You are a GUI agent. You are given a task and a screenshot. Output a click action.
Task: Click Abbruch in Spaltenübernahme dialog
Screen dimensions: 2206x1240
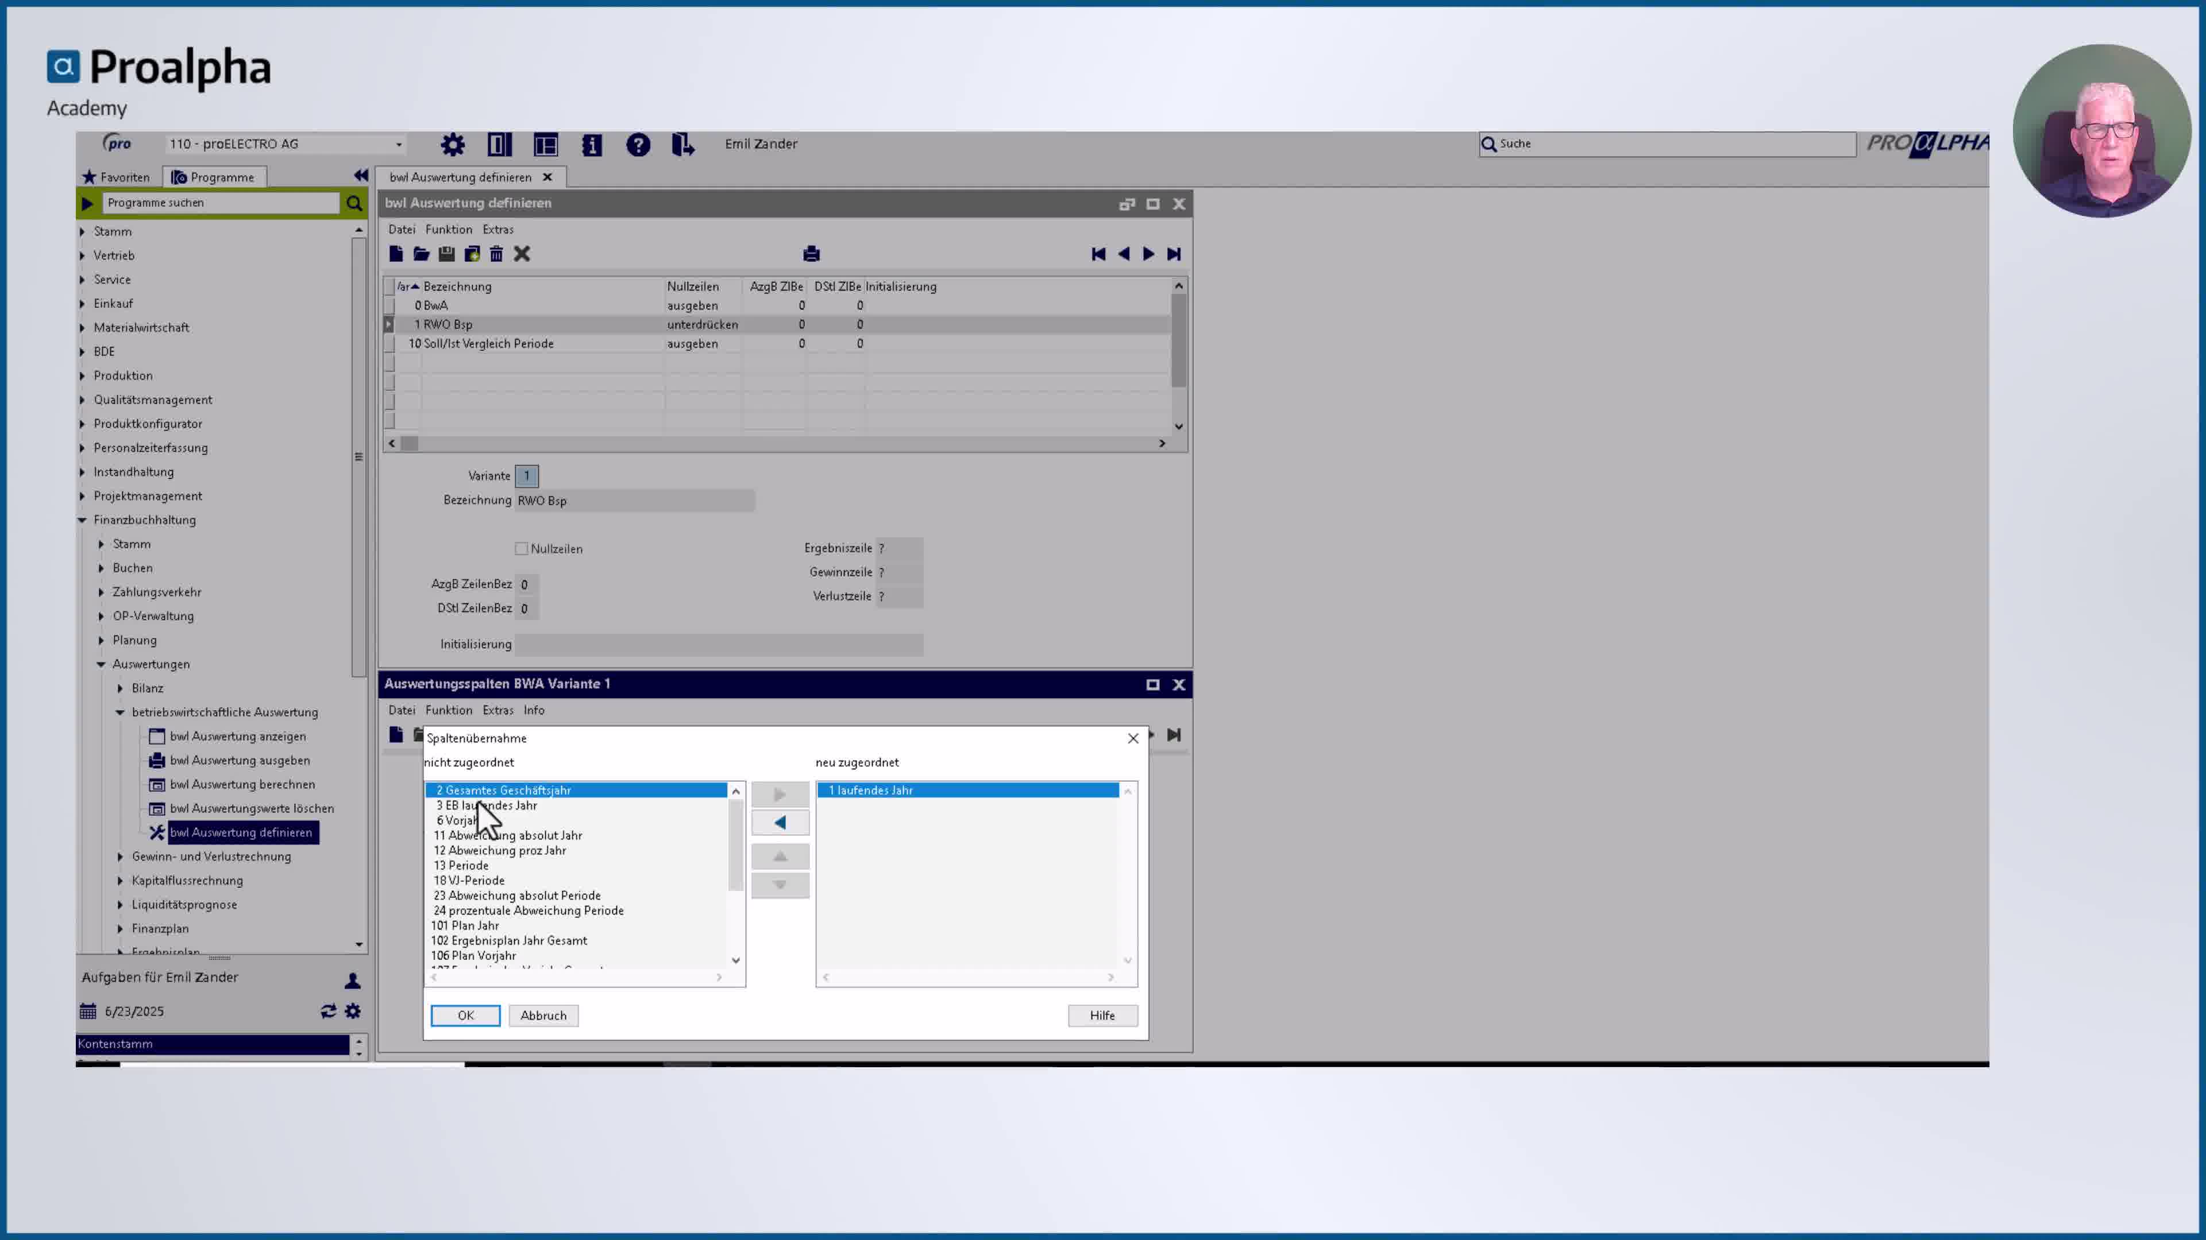(x=543, y=1016)
